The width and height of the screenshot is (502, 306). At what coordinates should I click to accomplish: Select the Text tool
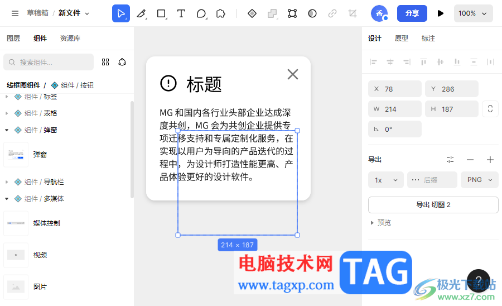click(181, 13)
